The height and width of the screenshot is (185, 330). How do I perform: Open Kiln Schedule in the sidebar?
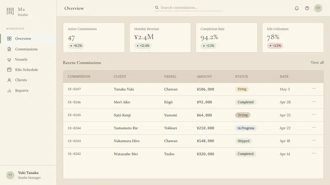tap(28, 69)
